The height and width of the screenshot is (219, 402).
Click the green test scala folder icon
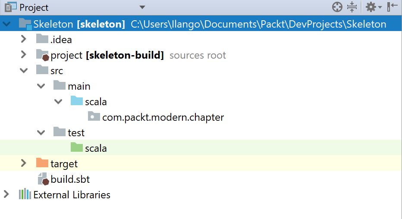click(77, 147)
